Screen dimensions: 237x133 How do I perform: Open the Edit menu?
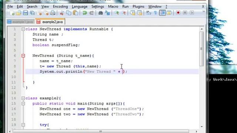click(x=20, y=7)
